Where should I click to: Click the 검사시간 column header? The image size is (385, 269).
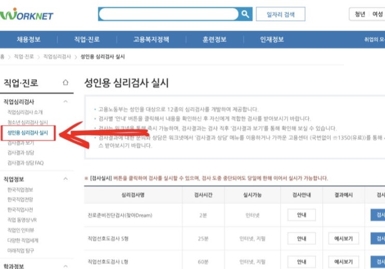(203, 195)
